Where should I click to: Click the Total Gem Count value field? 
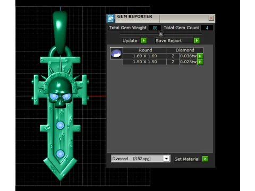(207, 28)
